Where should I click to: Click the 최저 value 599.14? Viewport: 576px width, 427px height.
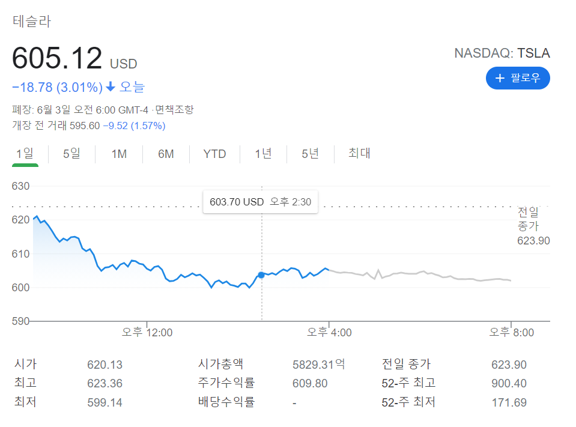tap(105, 402)
